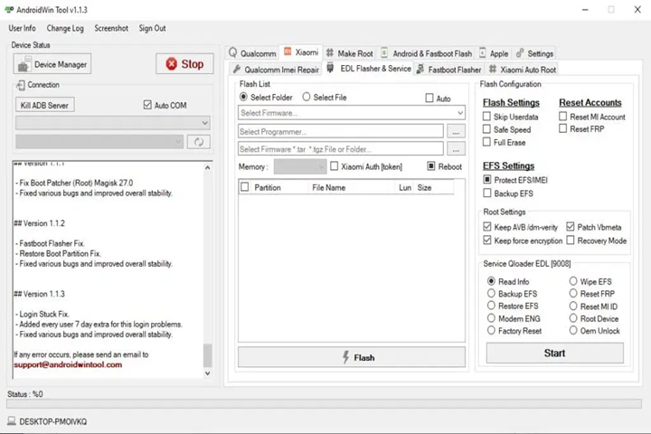Click the Kill ADB Server button
The image size is (651, 434).
(x=44, y=105)
